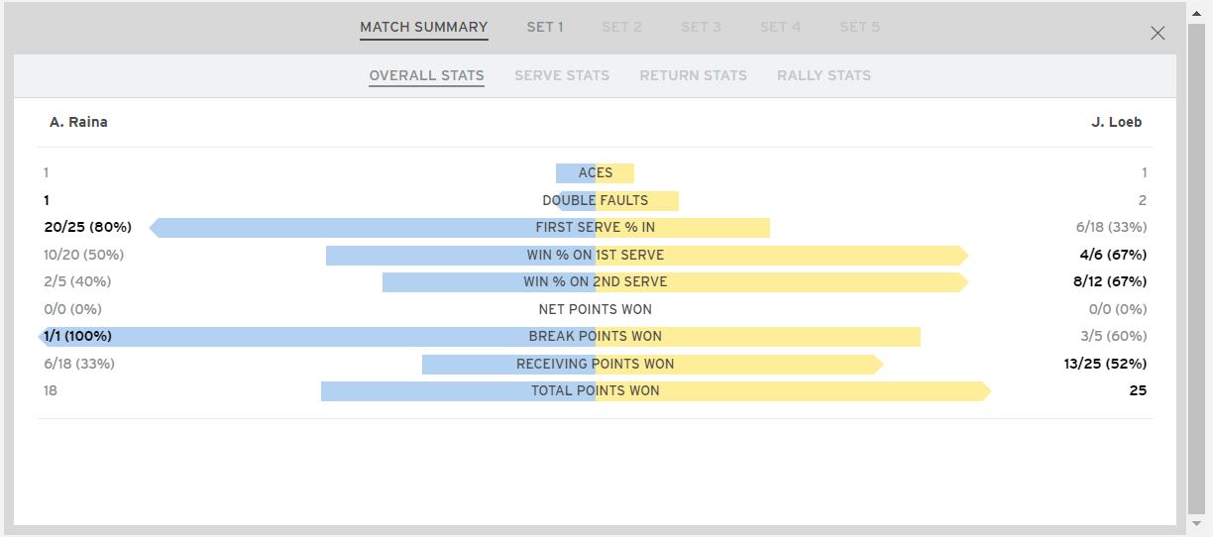Switch to the Set 1 tab
Viewport: 1213px width, 537px height.
click(x=545, y=27)
